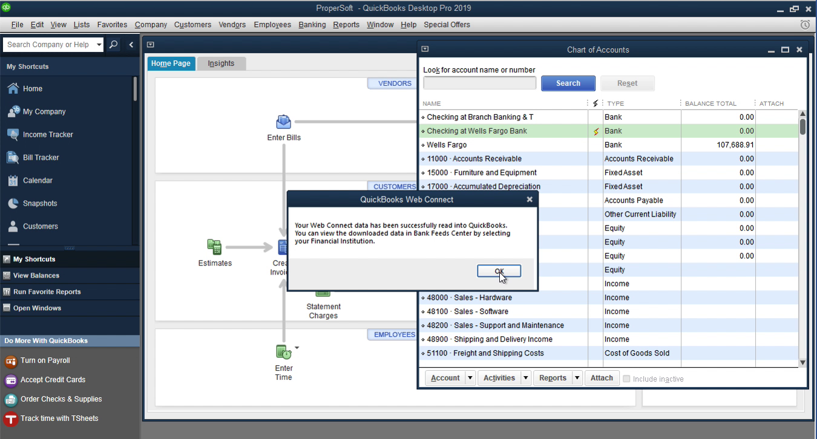Click Look for account name field
The width and height of the screenshot is (817, 439).
pyautogui.click(x=479, y=83)
